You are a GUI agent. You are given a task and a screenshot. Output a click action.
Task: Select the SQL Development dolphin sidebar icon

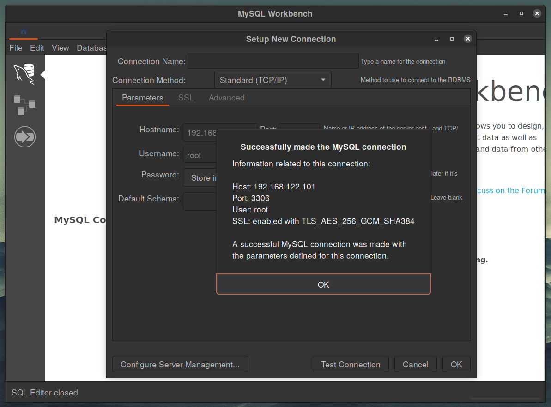[25, 74]
